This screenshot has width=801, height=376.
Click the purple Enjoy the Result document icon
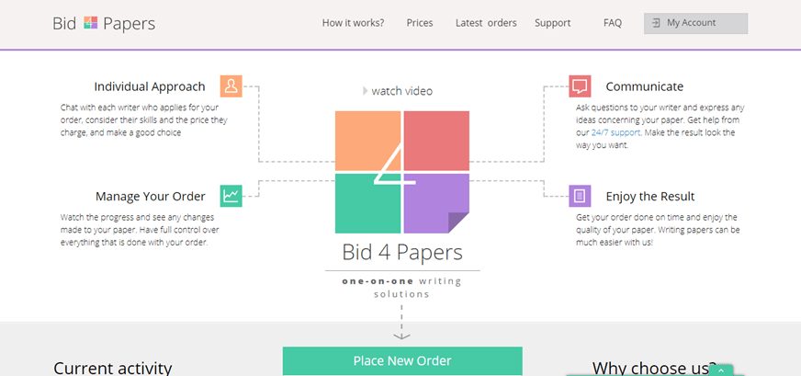(580, 196)
